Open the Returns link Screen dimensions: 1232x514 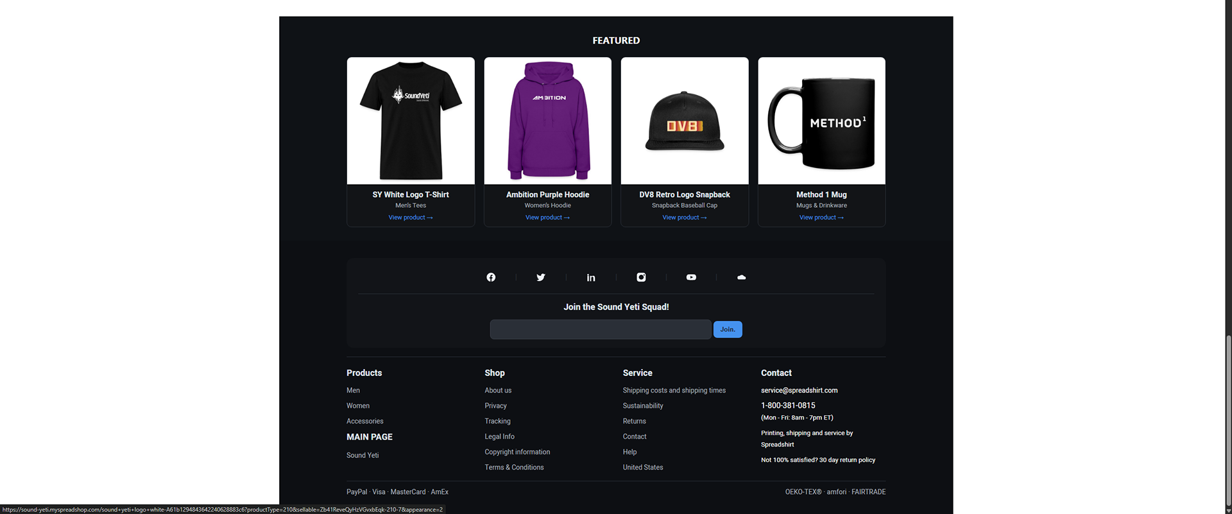coord(634,421)
